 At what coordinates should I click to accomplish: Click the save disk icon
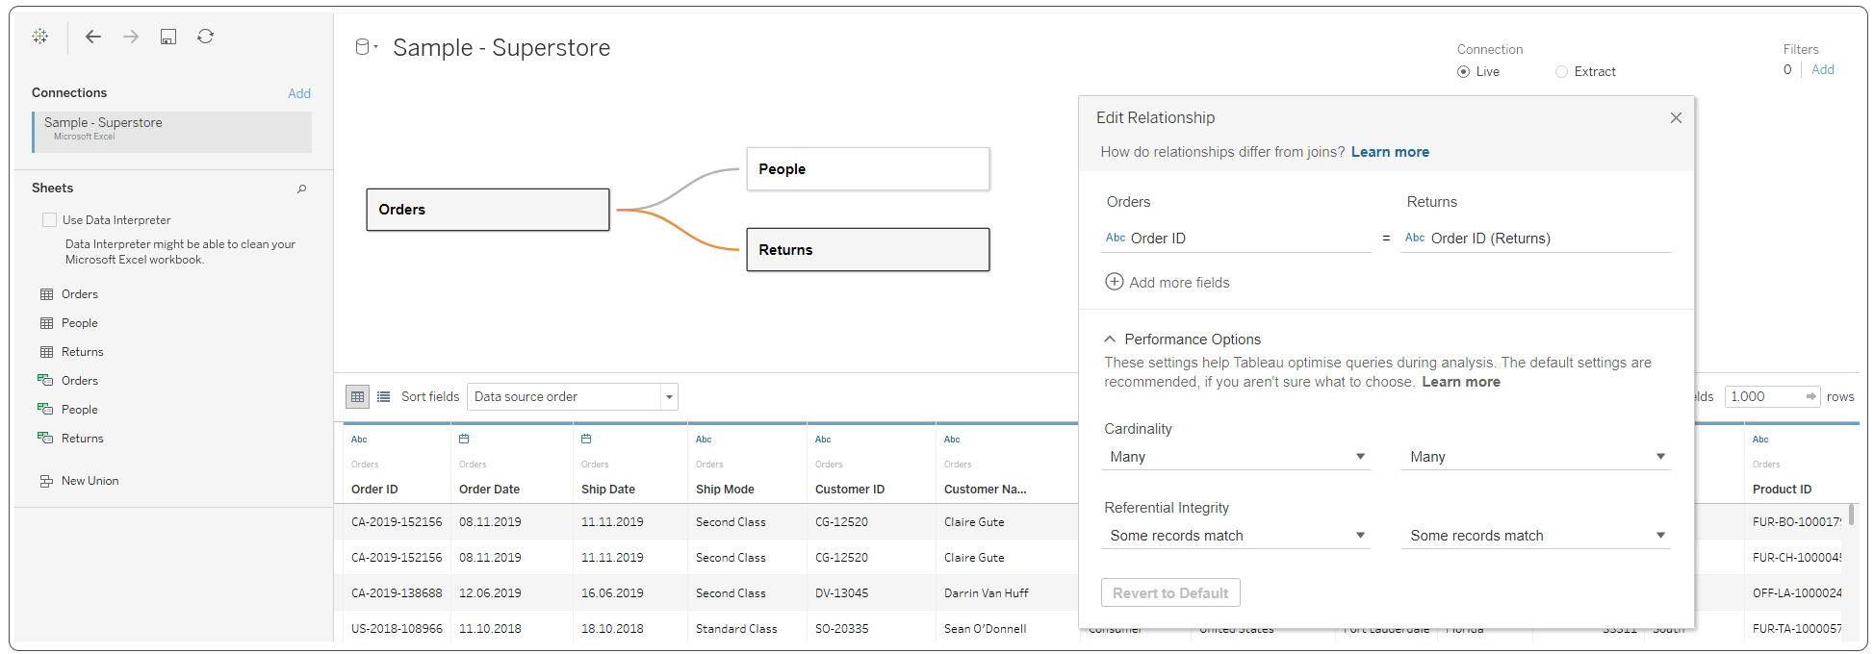point(168,37)
